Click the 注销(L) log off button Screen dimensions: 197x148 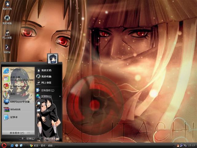[28, 138]
